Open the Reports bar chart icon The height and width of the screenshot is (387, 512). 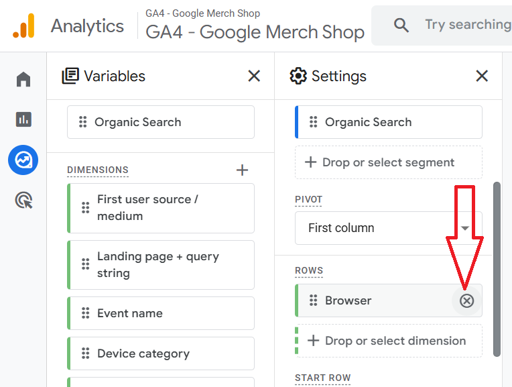23,120
